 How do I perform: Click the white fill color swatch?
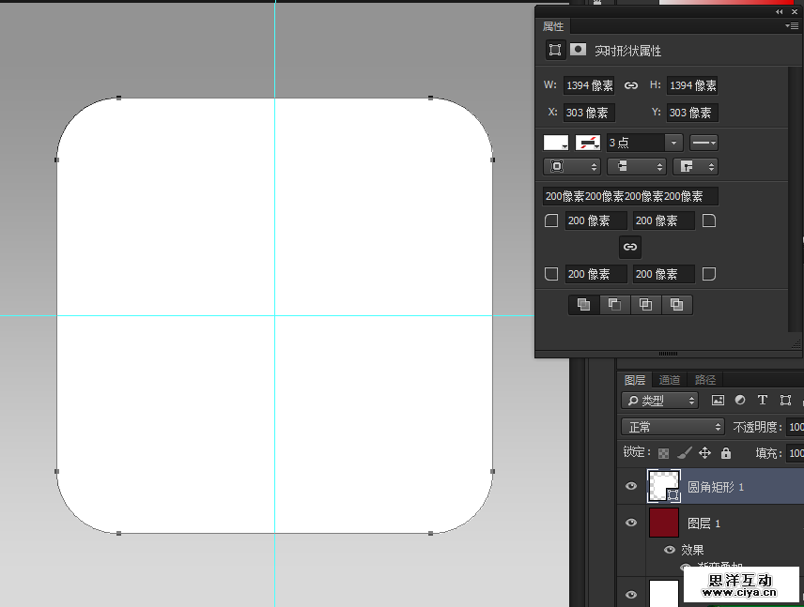tap(556, 143)
